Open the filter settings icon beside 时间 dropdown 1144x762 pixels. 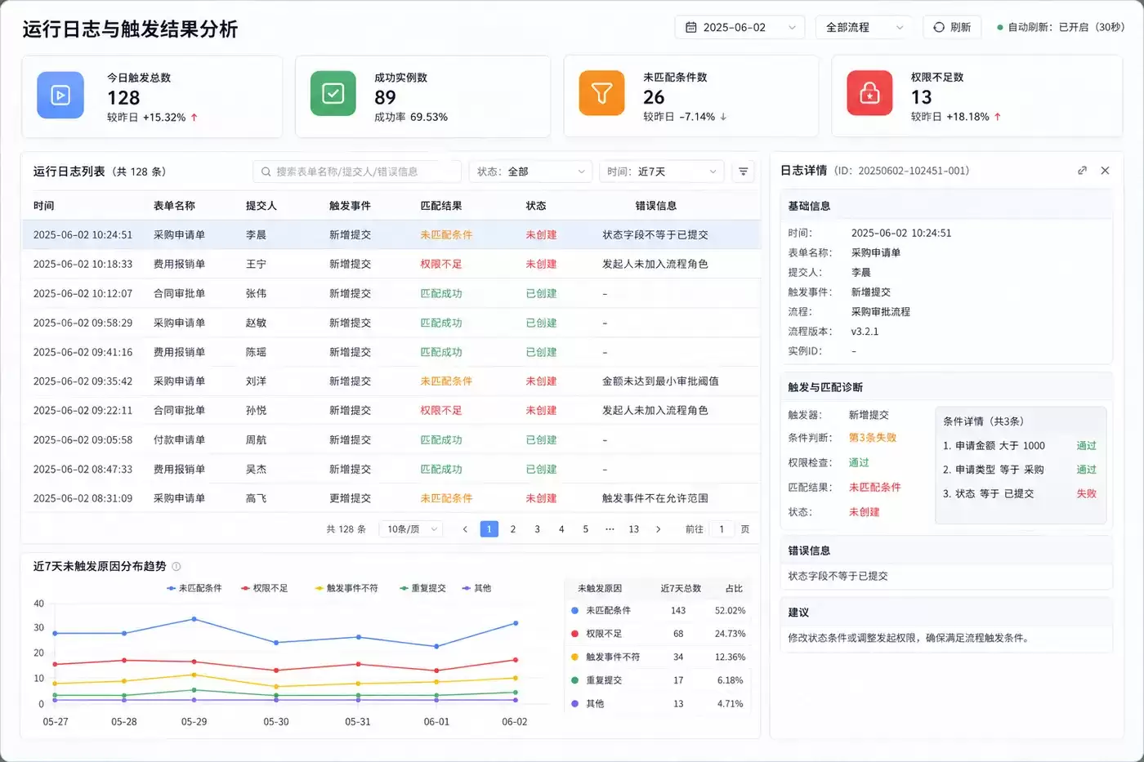(x=743, y=172)
